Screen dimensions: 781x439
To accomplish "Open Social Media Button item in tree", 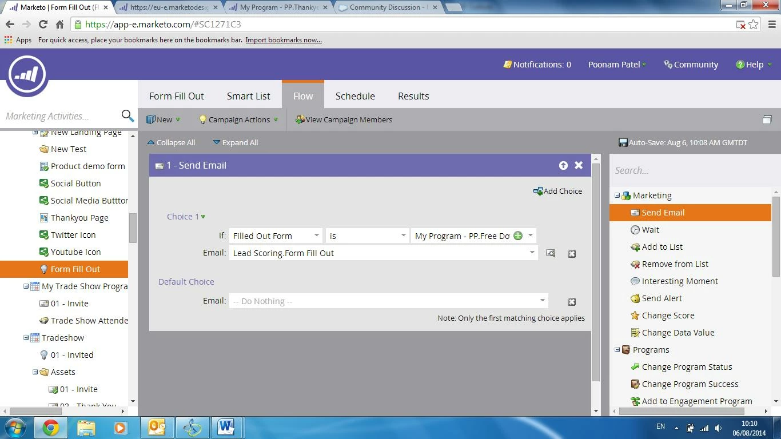I will 83,201.
